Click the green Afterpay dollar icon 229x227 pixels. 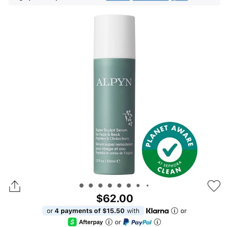(72, 222)
